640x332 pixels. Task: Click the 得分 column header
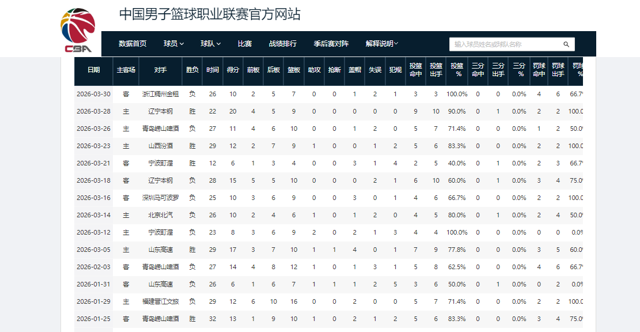[233, 70]
